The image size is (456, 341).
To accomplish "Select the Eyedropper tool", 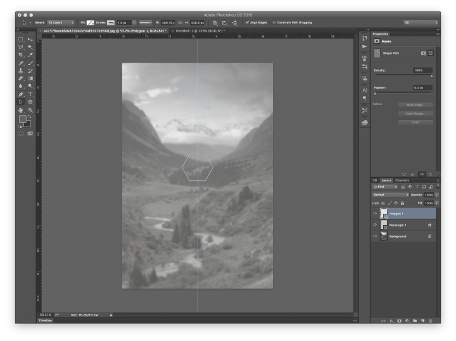I will [30, 54].
